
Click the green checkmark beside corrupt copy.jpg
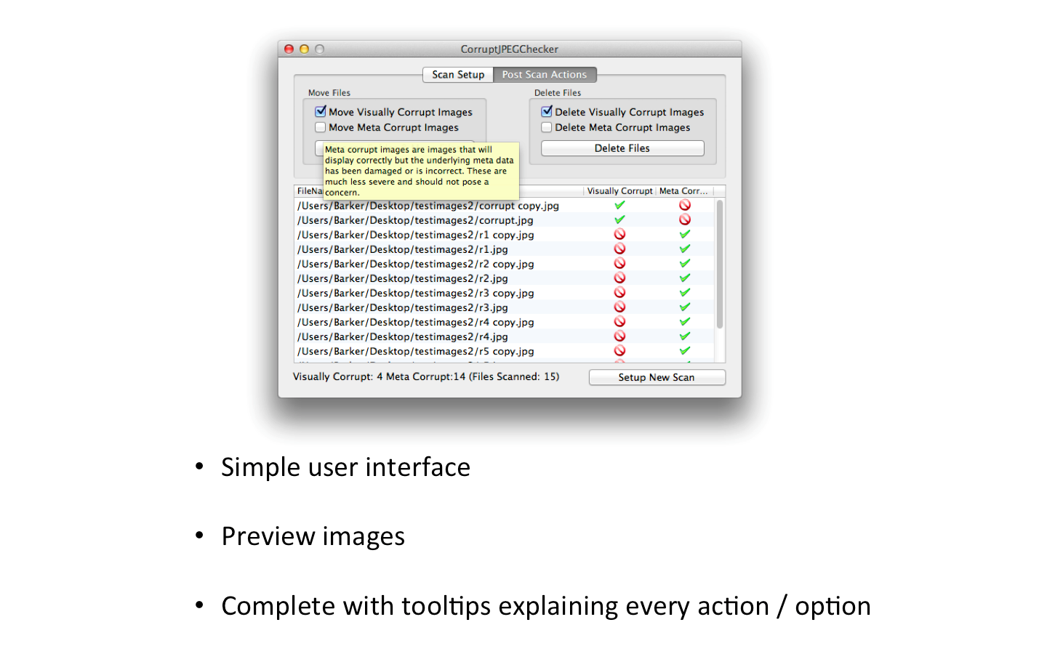[619, 206]
